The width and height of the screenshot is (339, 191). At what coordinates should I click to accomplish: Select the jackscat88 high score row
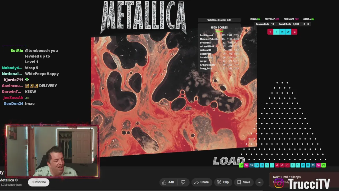pyautogui.click(x=219, y=50)
